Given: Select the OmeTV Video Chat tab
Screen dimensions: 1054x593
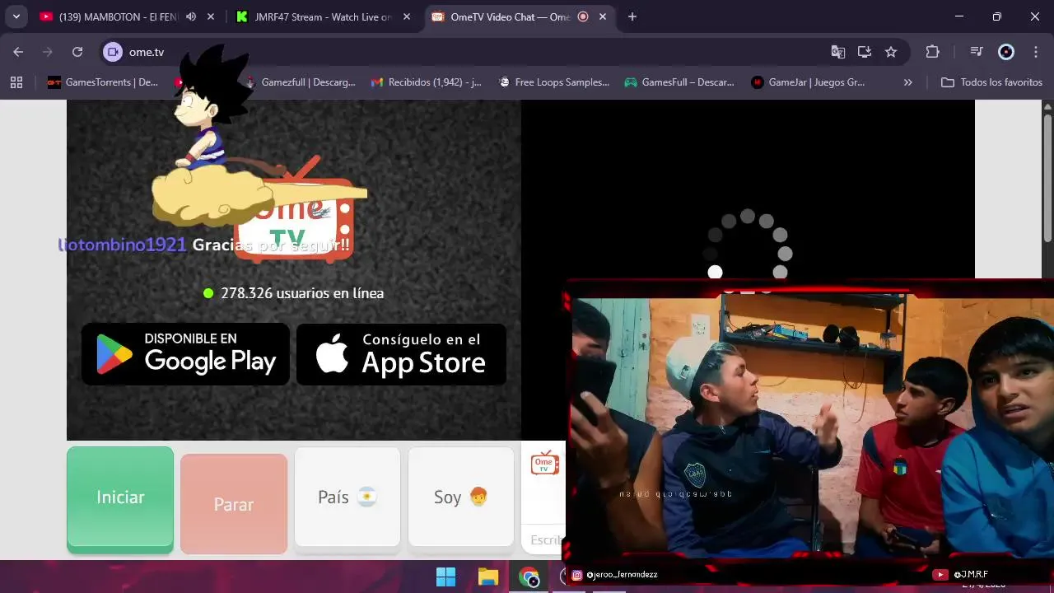Looking at the screenshot, I should [511, 16].
